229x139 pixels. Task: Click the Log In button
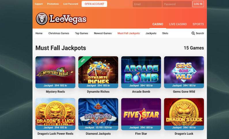pyautogui.click(x=198, y=4)
